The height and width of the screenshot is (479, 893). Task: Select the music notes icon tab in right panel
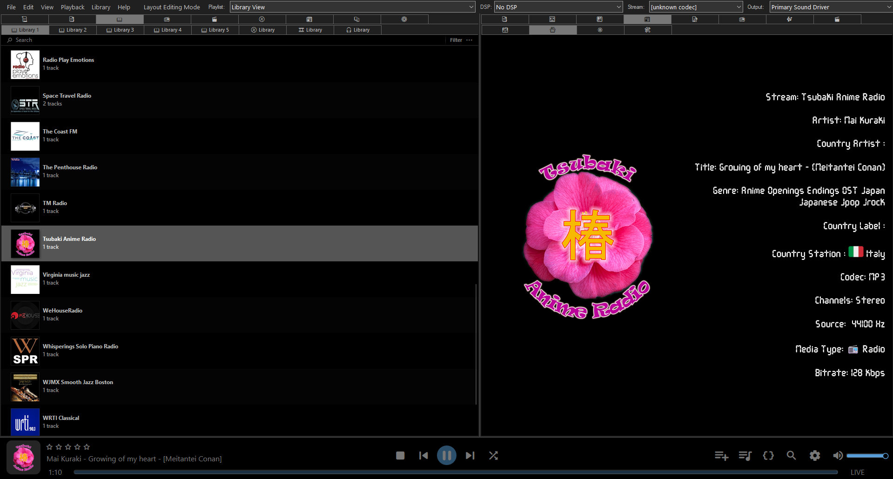789,19
